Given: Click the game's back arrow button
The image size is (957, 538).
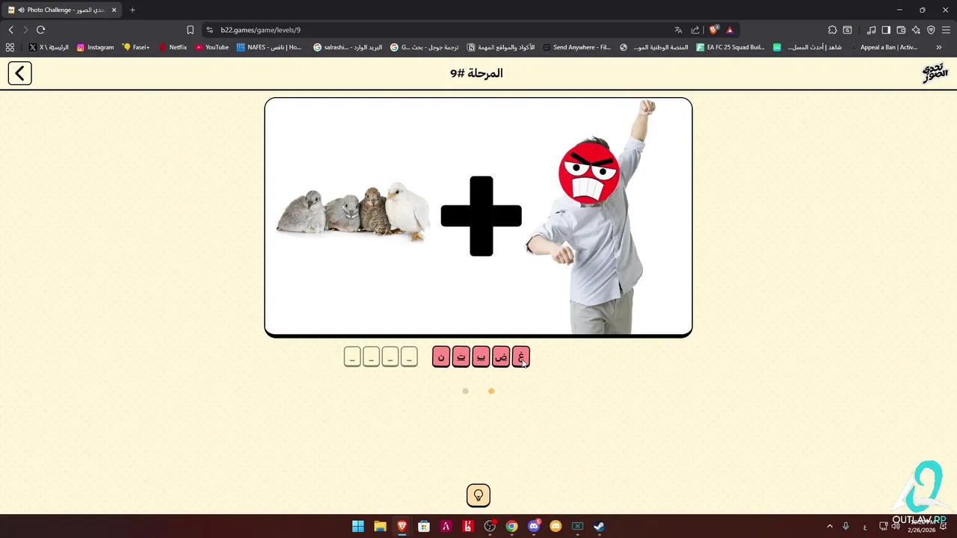Looking at the screenshot, I should point(20,73).
